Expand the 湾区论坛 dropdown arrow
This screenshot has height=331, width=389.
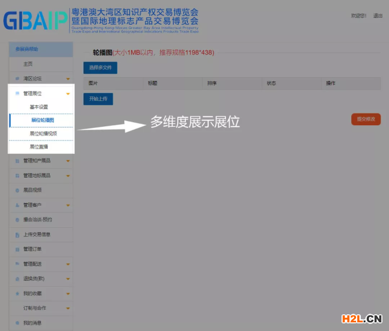[x=68, y=79]
